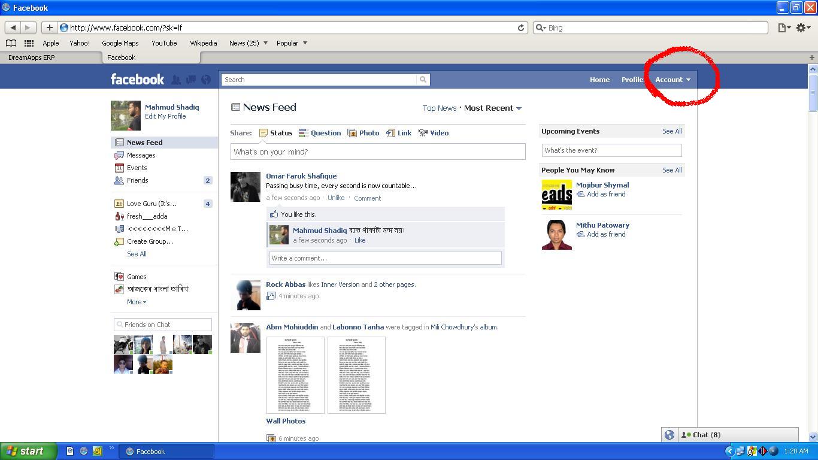Click the friend requests icon in Facebook header

[x=176, y=80]
